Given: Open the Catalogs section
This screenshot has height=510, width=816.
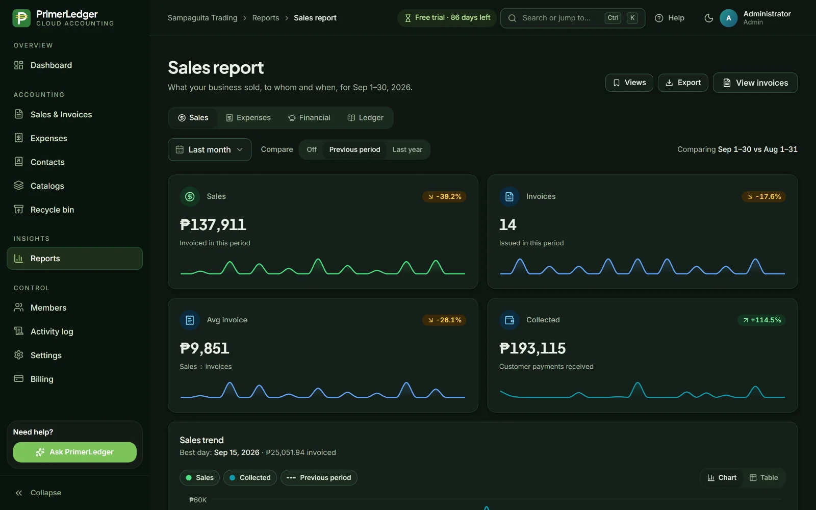Looking at the screenshot, I should click(x=74, y=186).
